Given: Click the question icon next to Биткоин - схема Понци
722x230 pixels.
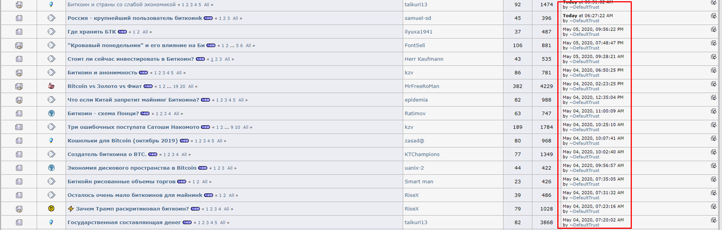Looking at the screenshot, I should pos(51,113).
